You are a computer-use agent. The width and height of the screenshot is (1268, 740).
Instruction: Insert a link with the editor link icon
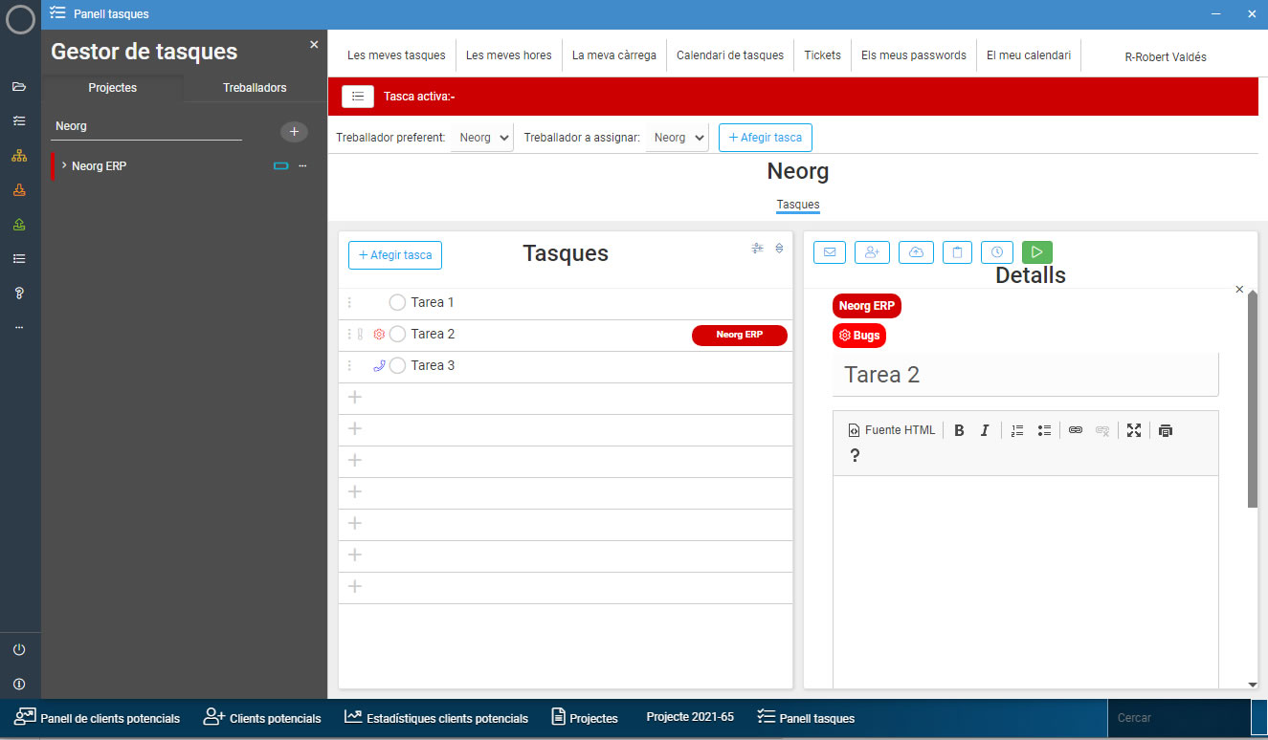pos(1075,430)
